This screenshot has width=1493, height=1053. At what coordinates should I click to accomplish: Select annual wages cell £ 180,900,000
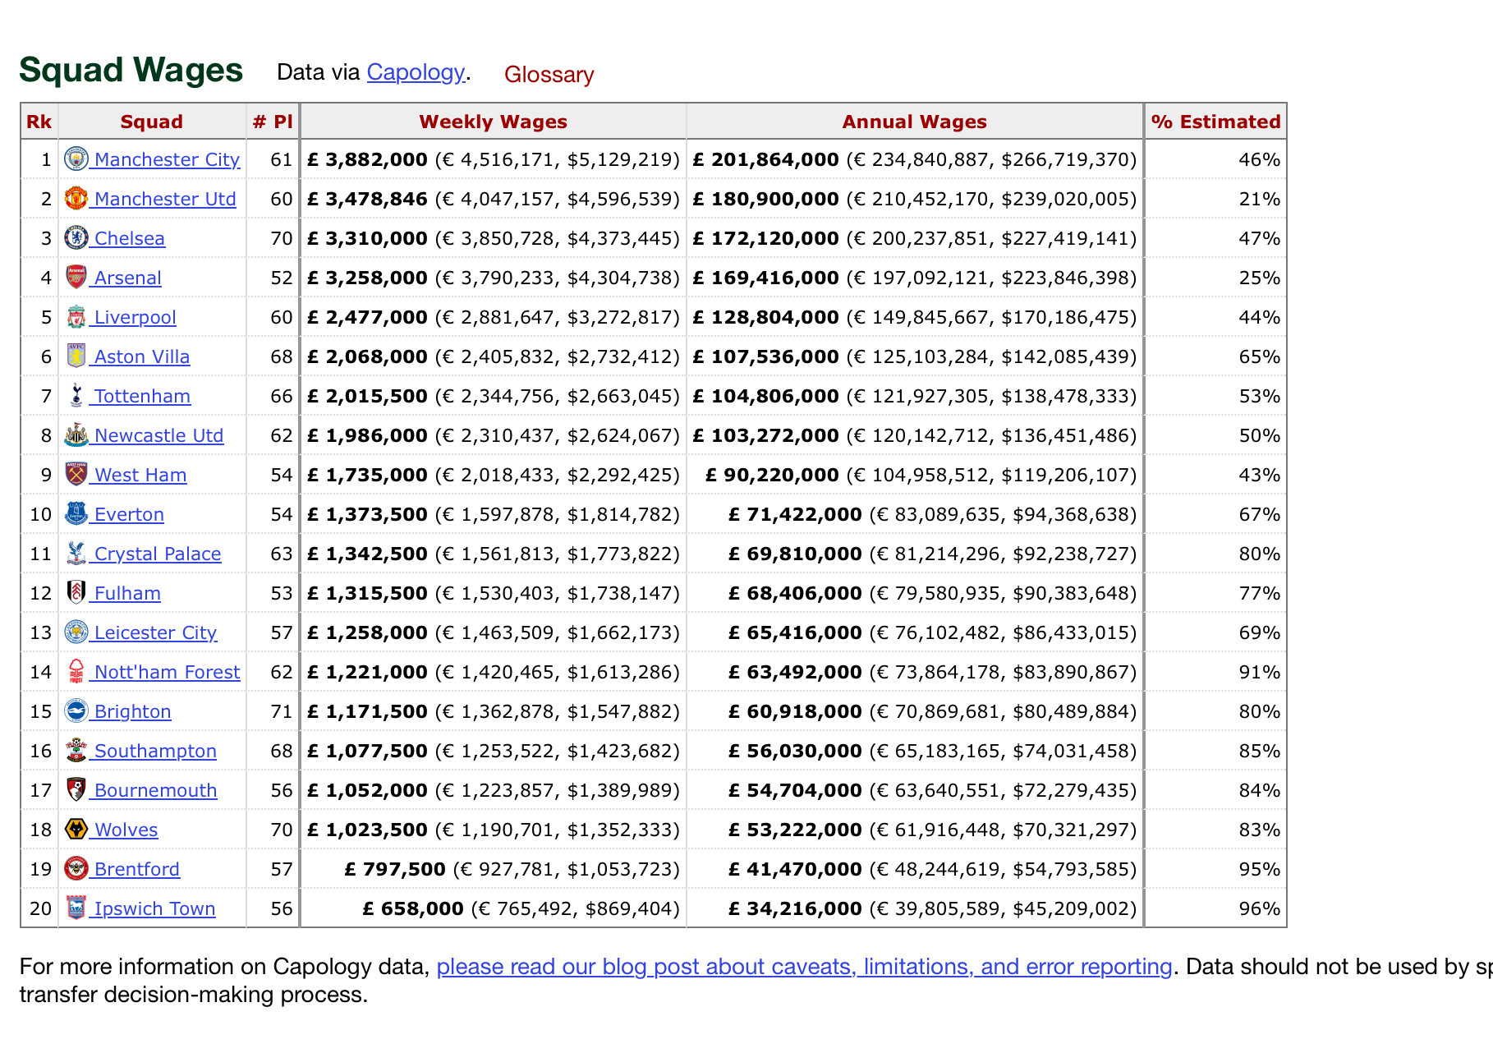(914, 199)
